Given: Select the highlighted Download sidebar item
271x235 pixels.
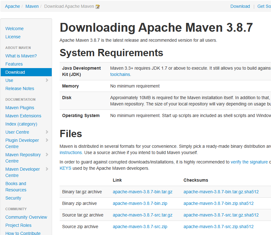Looking at the screenshot, I should [x=26, y=72].
